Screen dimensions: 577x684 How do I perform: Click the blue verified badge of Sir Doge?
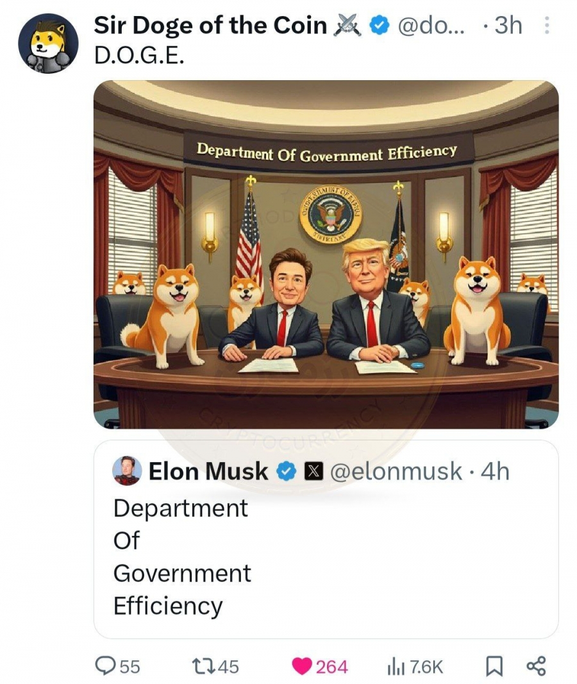[379, 25]
